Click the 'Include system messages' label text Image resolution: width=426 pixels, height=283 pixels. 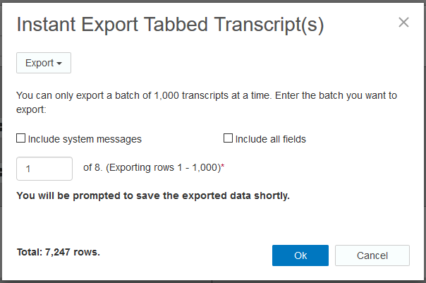pyautogui.click(x=85, y=139)
